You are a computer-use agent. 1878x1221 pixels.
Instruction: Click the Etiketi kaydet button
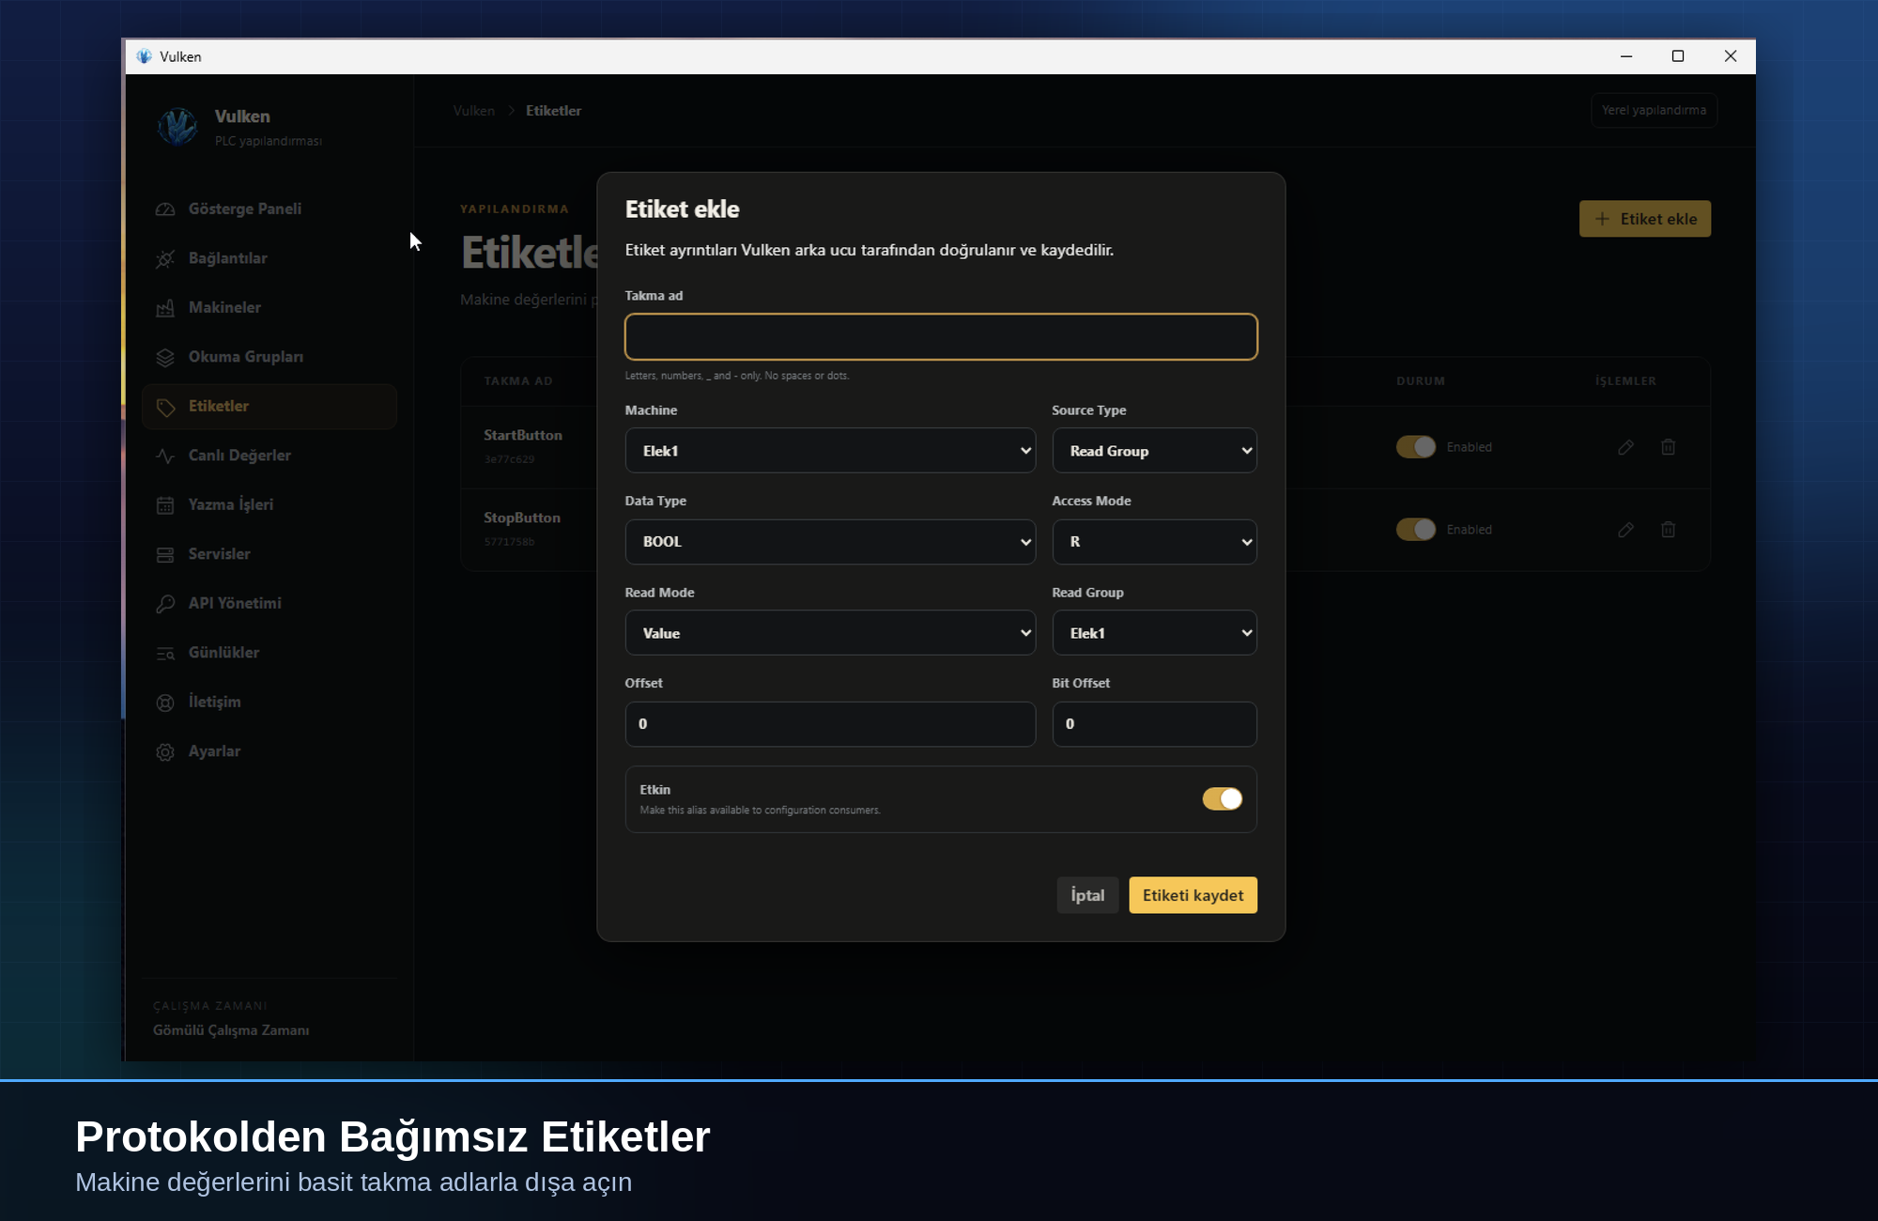[x=1193, y=895]
